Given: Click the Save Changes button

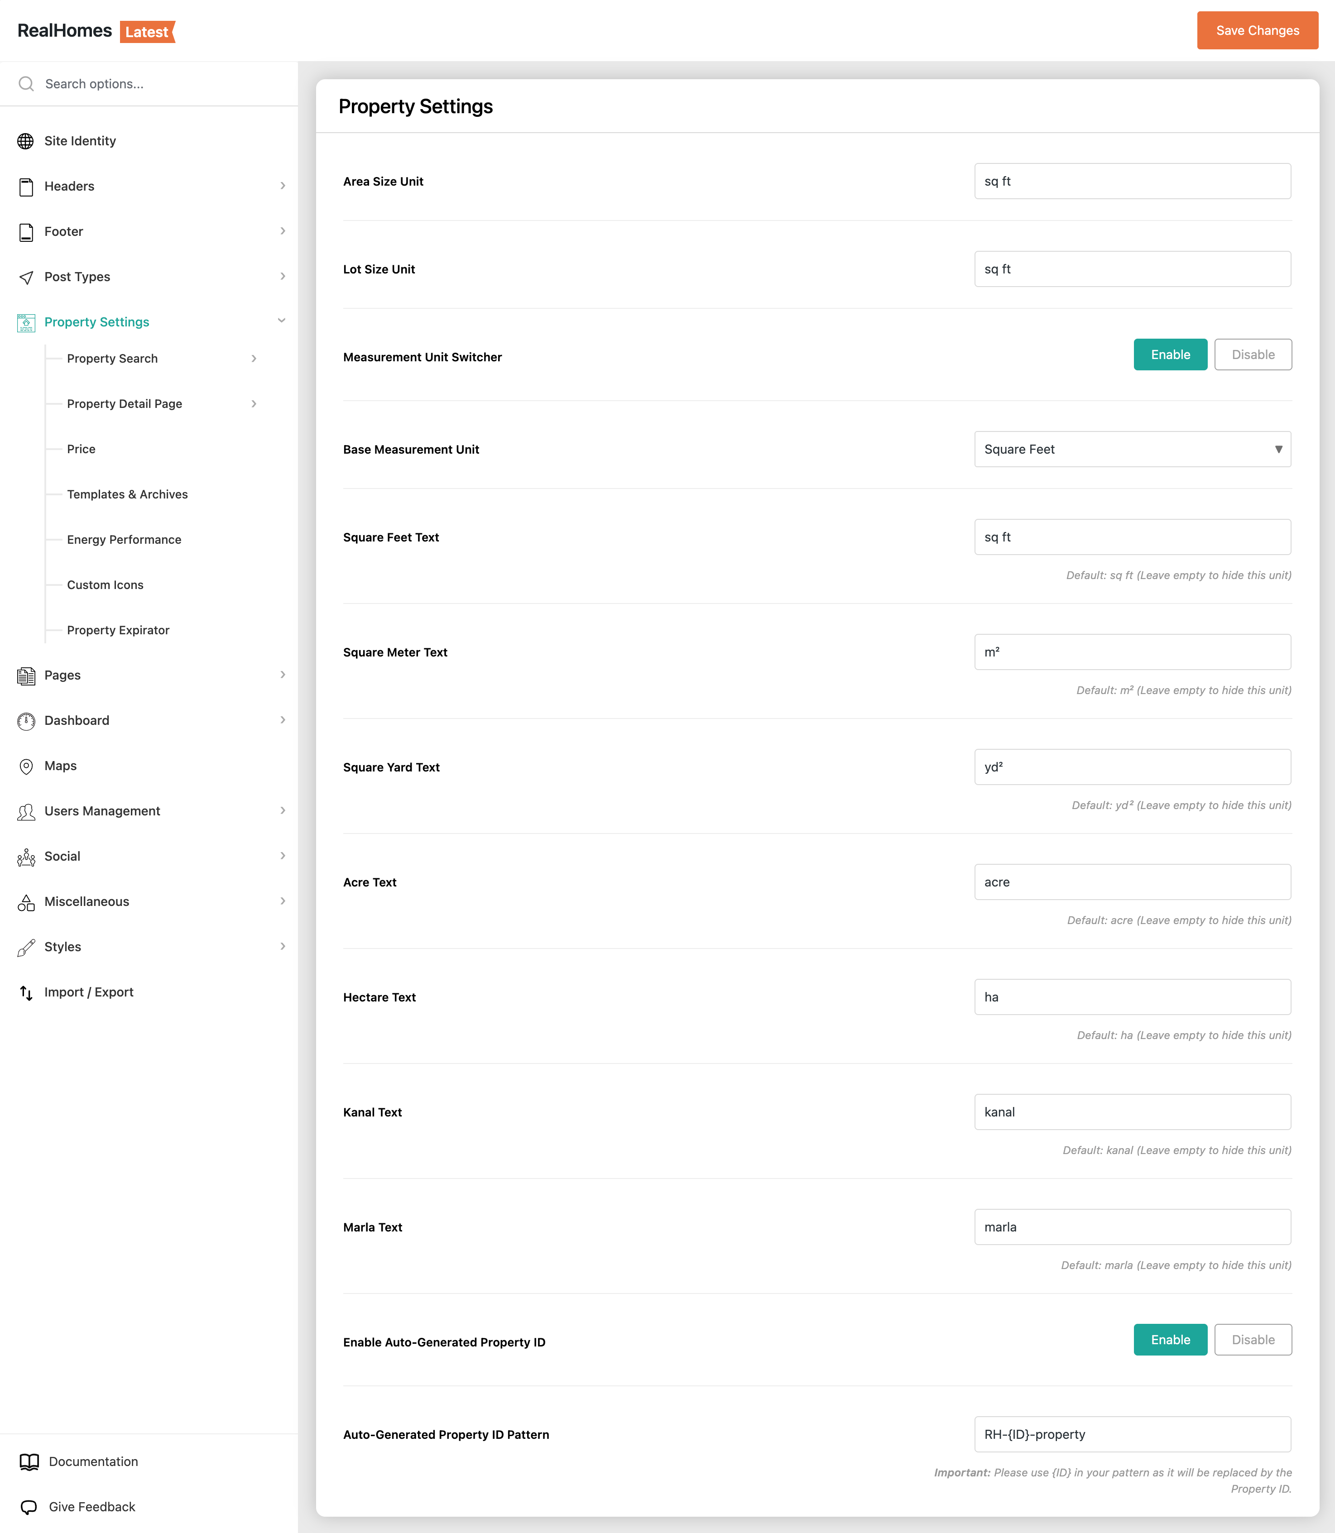Looking at the screenshot, I should [1257, 30].
